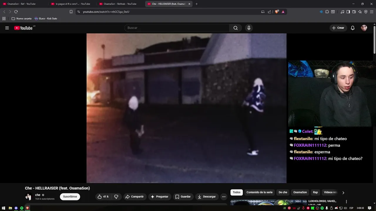Like the HELLRAISER video (41 k)
This screenshot has height=211, width=376.
point(103,197)
